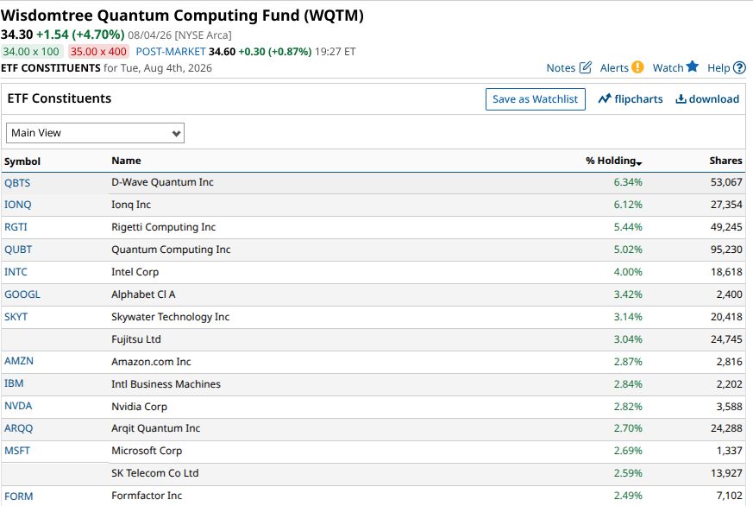
Task: Toggle the Watch star icon
Action: coord(692,66)
